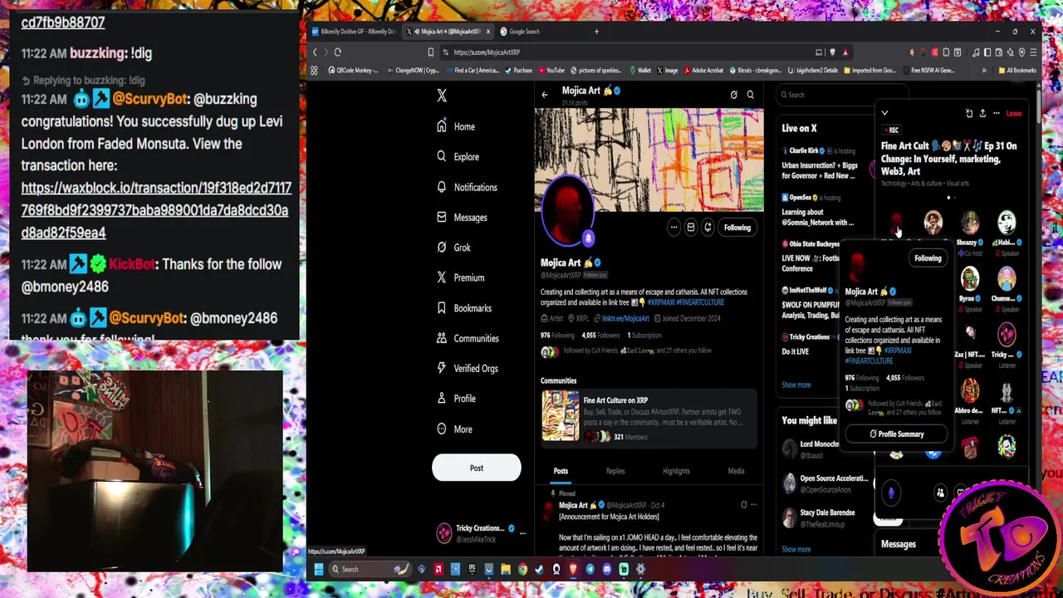Open Grok in the X sidebar
Screen dimensions: 1063x598
[x=453, y=248]
